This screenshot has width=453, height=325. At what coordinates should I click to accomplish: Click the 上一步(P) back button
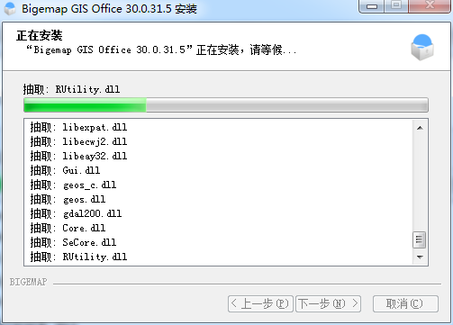coord(260,303)
